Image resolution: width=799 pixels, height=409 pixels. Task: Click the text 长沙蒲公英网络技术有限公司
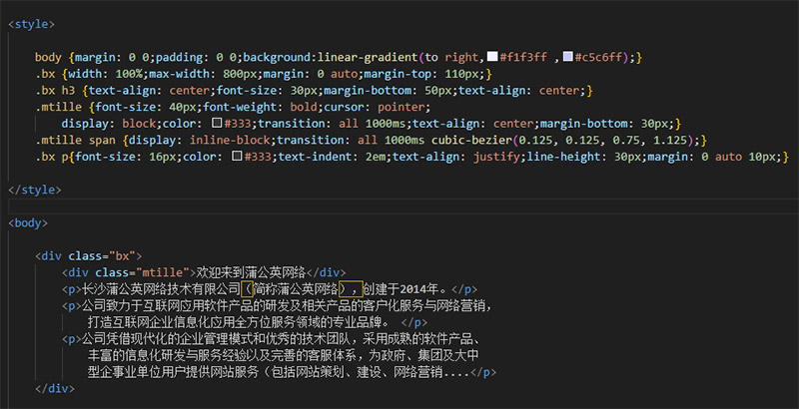pyautogui.click(x=161, y=289)
